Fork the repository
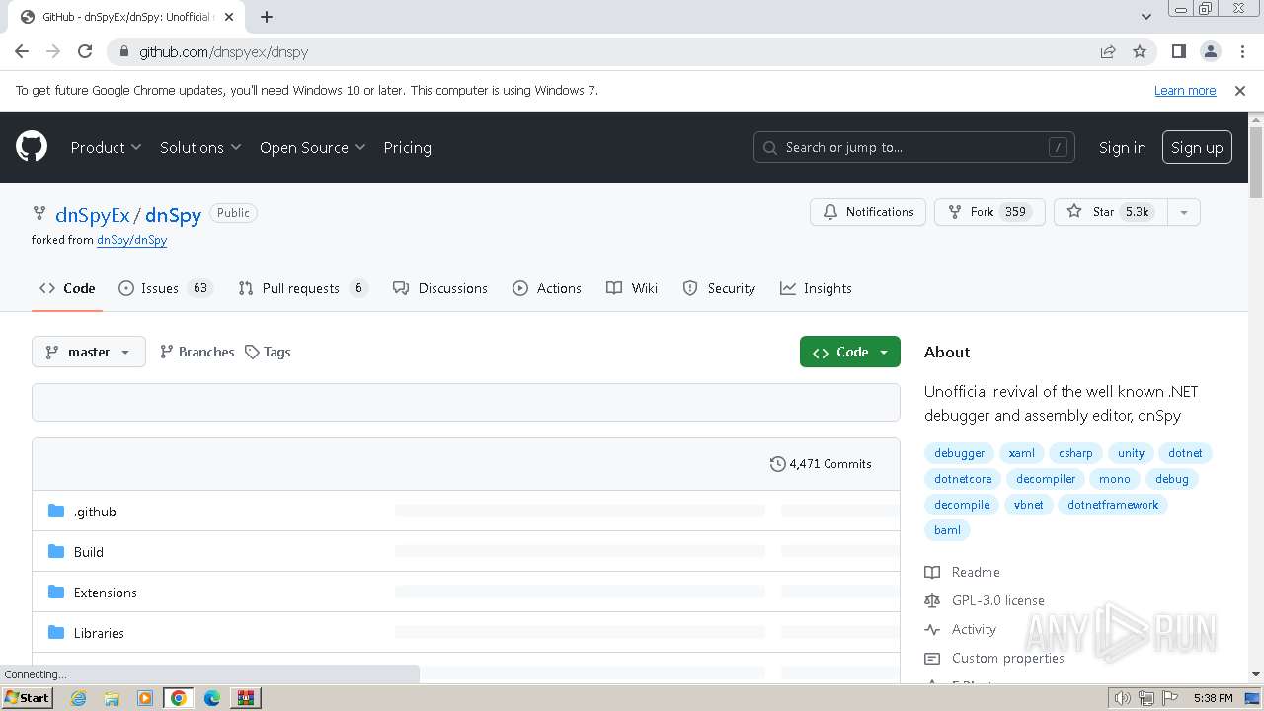Screen dimensions: 1264x711 click(989, 212)
